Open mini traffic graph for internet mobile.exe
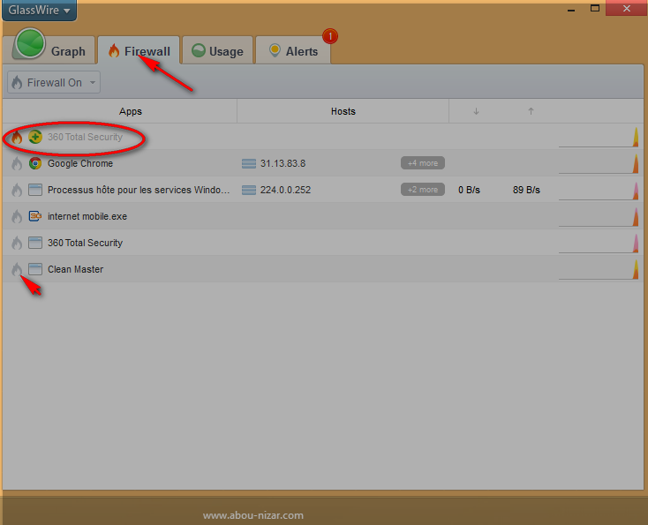Viewport: 648px width, 525px height. point(599,216)
